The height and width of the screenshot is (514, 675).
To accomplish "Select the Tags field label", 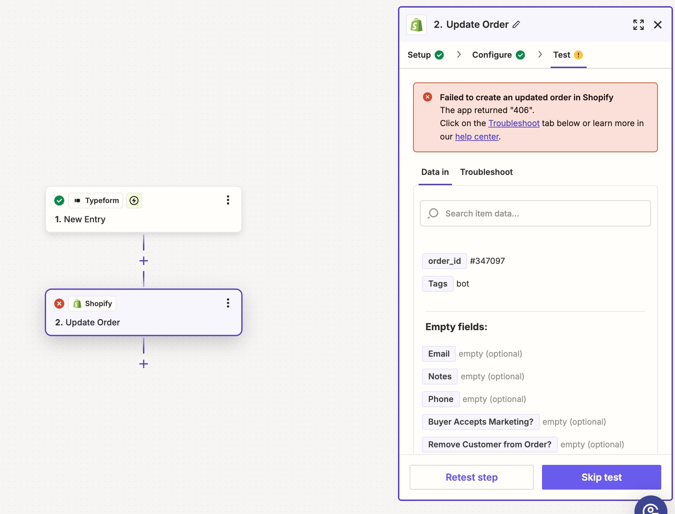I will click(x=438, y=284).
